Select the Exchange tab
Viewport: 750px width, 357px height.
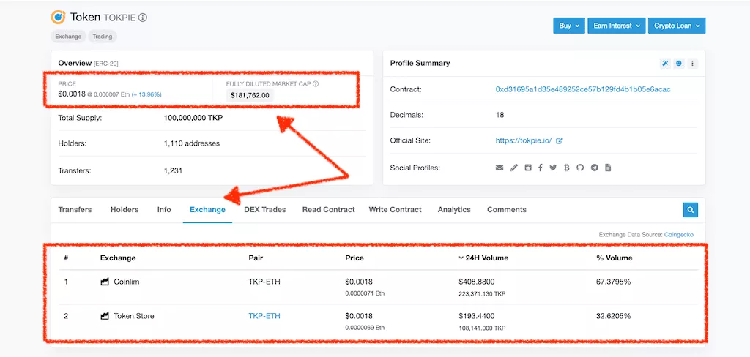coord(207,209)
